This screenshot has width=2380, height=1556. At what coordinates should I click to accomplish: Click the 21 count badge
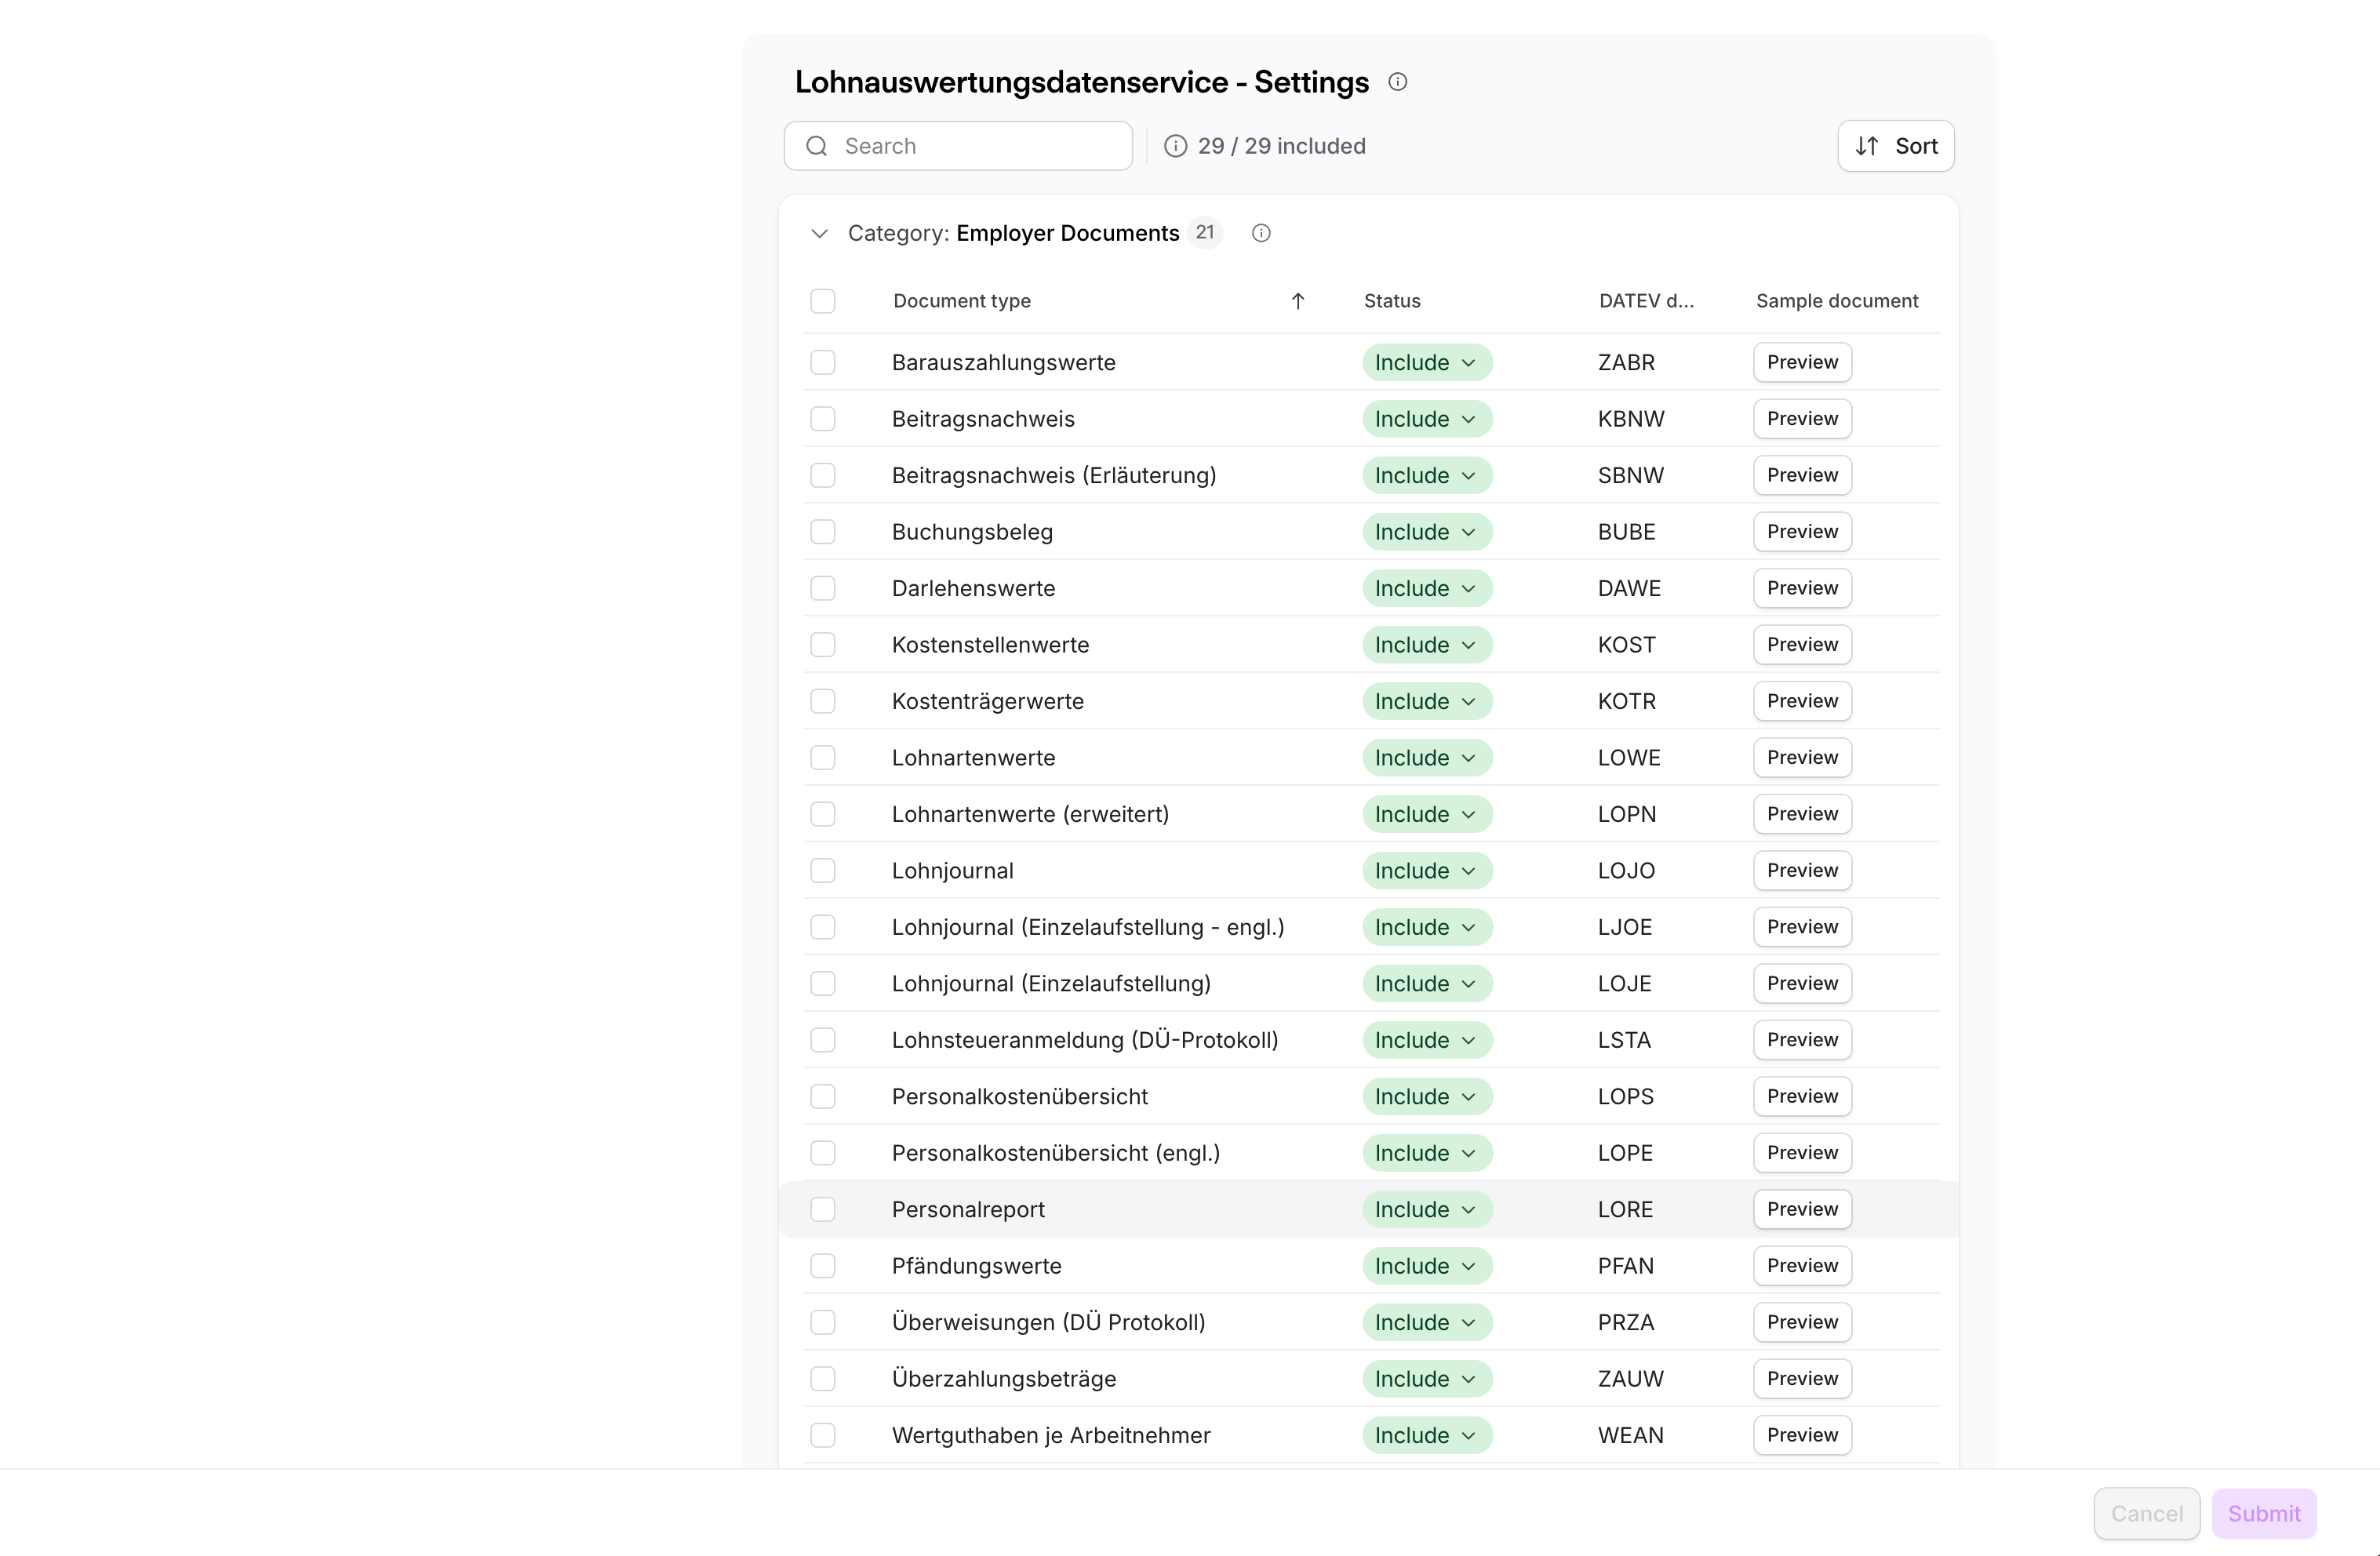[x=1205, y=233]
